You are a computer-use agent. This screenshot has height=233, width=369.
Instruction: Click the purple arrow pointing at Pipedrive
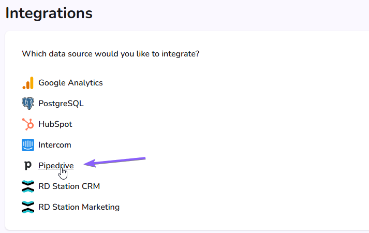coord(114,162)
